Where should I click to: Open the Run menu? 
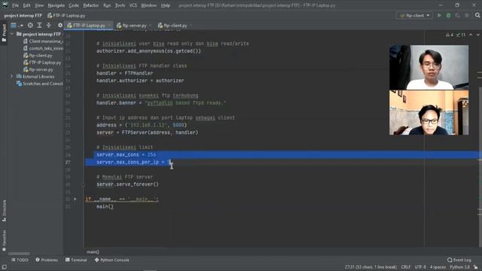click(107, 5)
